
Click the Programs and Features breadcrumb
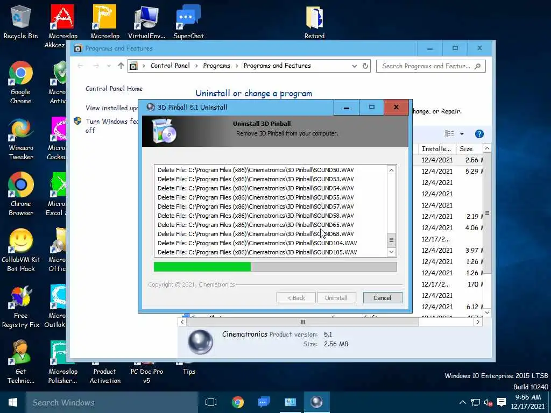tap(277, 66)
